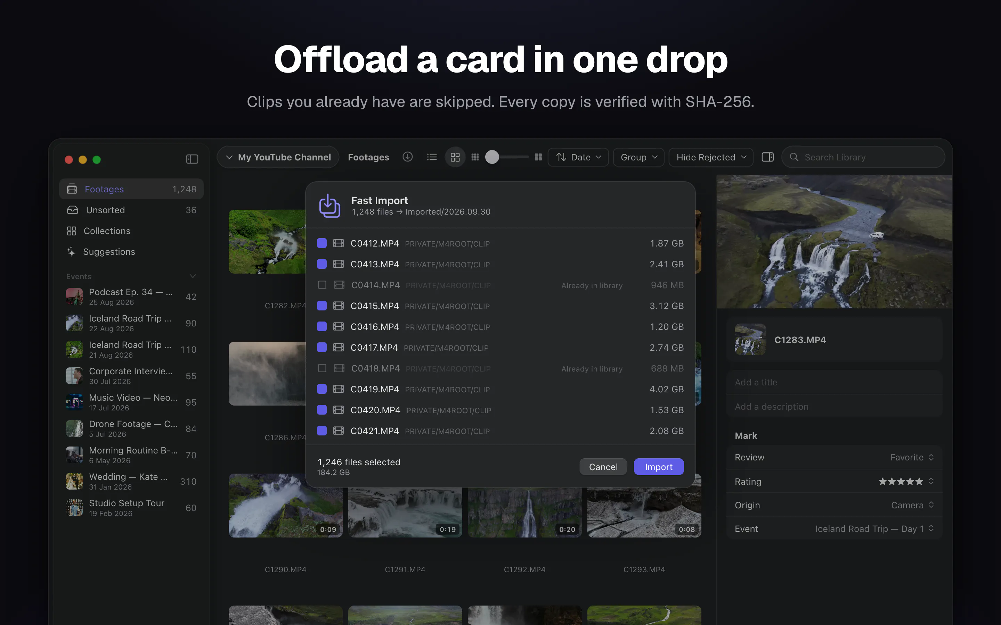The image size is (1001, 625).
Task: Open the Studio Setup Tour event
Action: click(x=131, y=508)
